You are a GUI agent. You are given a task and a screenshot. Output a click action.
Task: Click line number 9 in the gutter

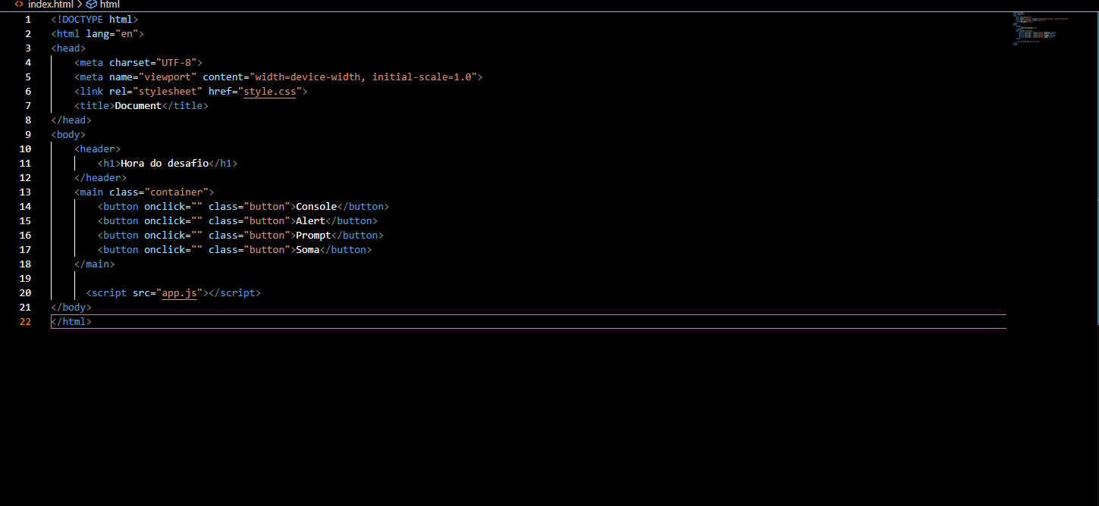pyautogui.click(x=28, y=135)
